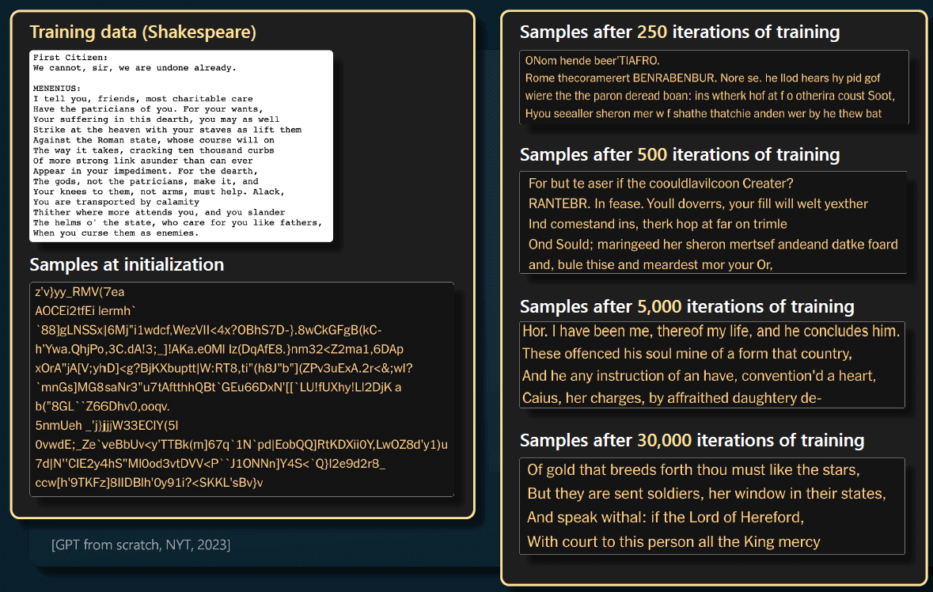Click the 'First Citizen:' line in training data
933x592 pixels.
point(70,58)
